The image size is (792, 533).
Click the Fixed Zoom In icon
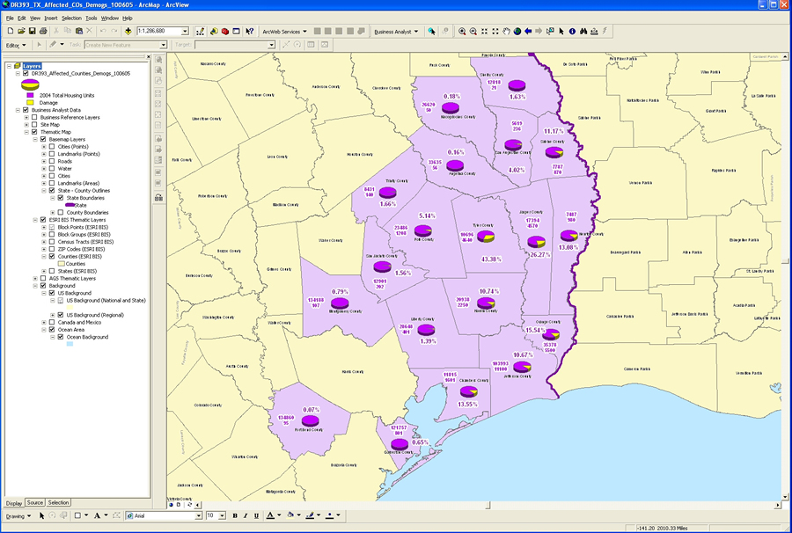point(484,32)
